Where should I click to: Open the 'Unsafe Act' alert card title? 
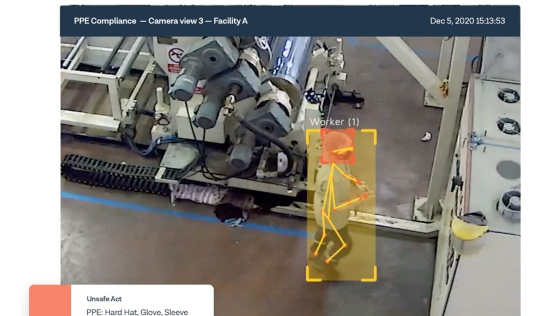tap(104, 299)
